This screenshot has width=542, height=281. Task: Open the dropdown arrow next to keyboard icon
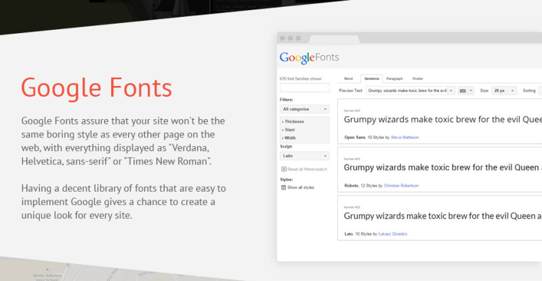470,91
